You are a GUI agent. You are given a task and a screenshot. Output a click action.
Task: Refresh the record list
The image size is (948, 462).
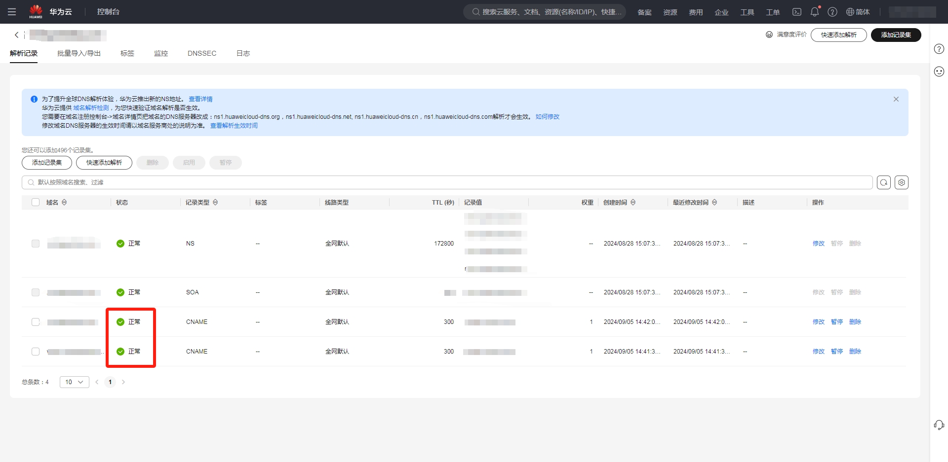(884, 182)
